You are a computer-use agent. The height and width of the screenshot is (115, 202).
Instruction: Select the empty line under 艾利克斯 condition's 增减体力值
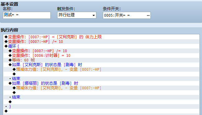101,74
